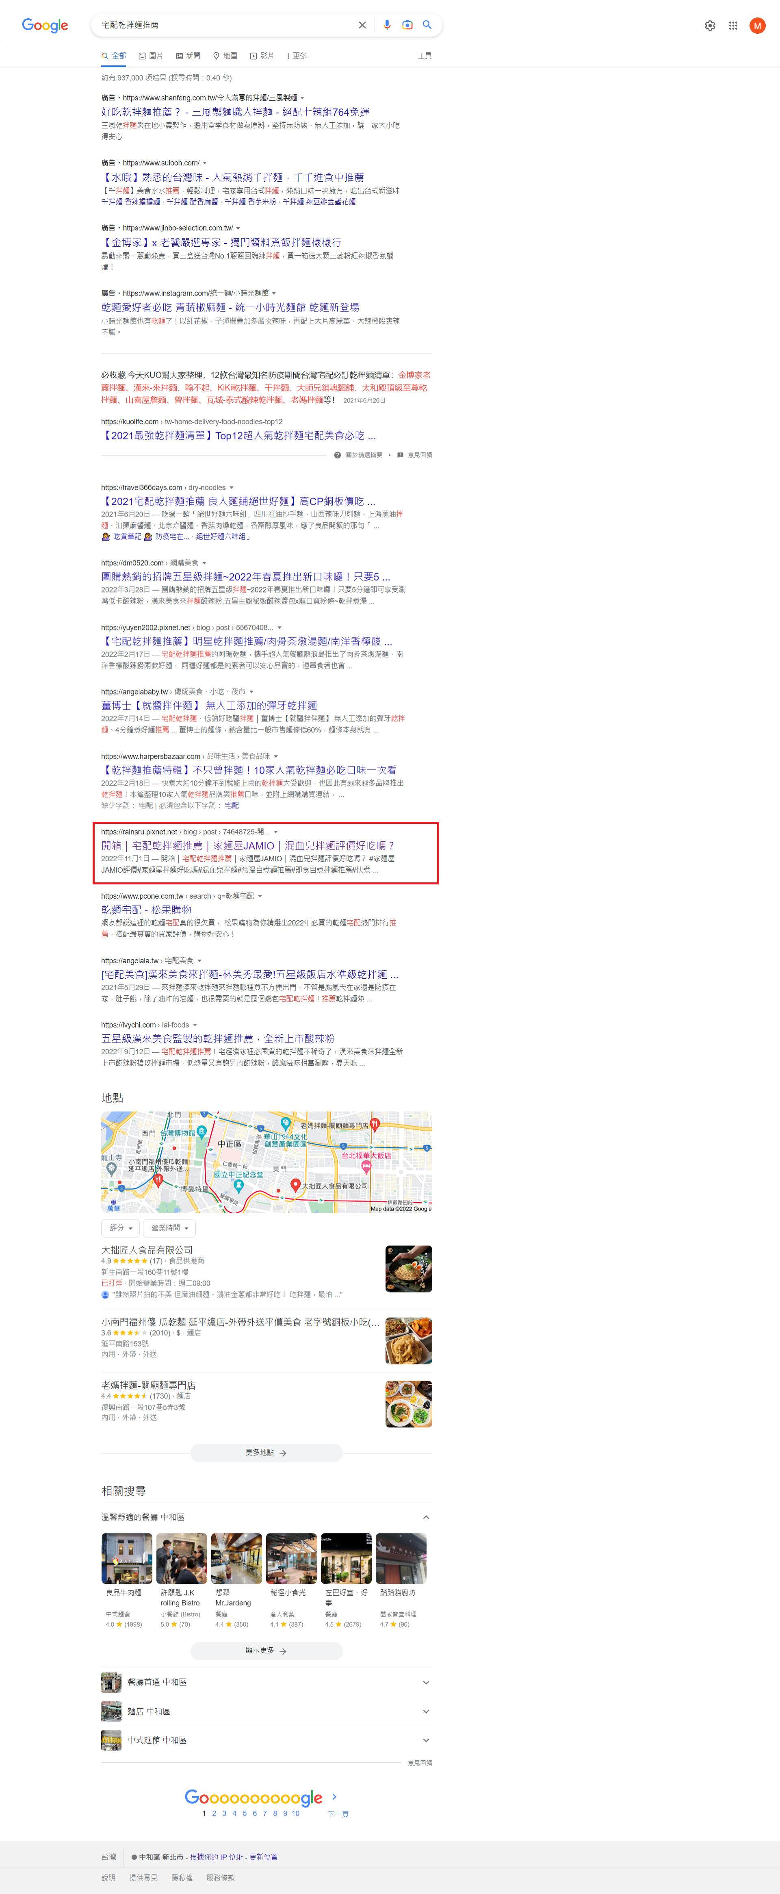Expand the 麵店 中和區 row
The width and height of the screenshot is (780, 1894).
click(266, 1711)
